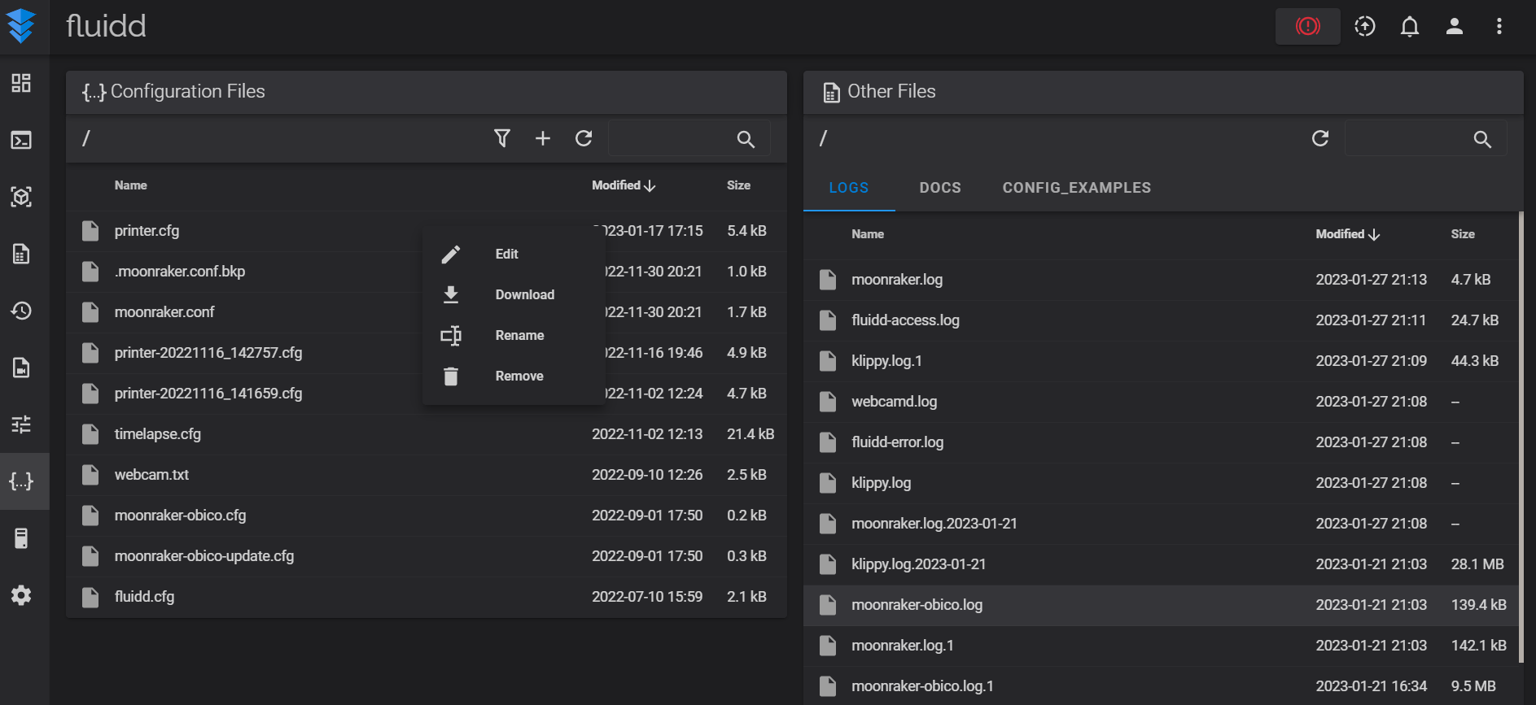
Task: Open the user account menu
Action: [x=1455, y=26]
